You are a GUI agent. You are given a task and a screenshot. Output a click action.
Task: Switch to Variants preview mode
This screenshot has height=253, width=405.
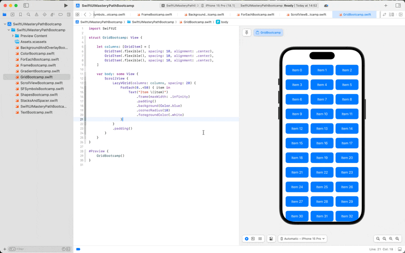point(260,239)
